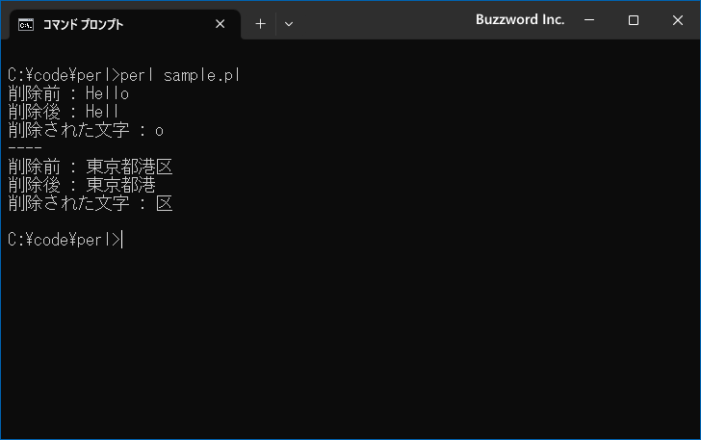The width and height of the screenshot is (701, 440).
Task: Click the 削除後 : 東京都港 line
Action: point(81,185)
